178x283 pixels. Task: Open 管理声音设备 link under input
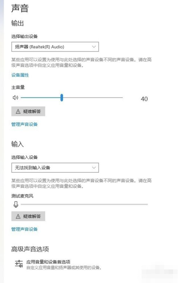(x=24, y=229)
